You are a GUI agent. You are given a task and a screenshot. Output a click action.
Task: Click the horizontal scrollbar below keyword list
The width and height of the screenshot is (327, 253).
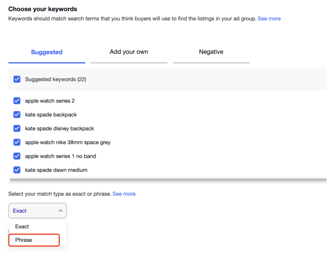click(x=166, y=180)
